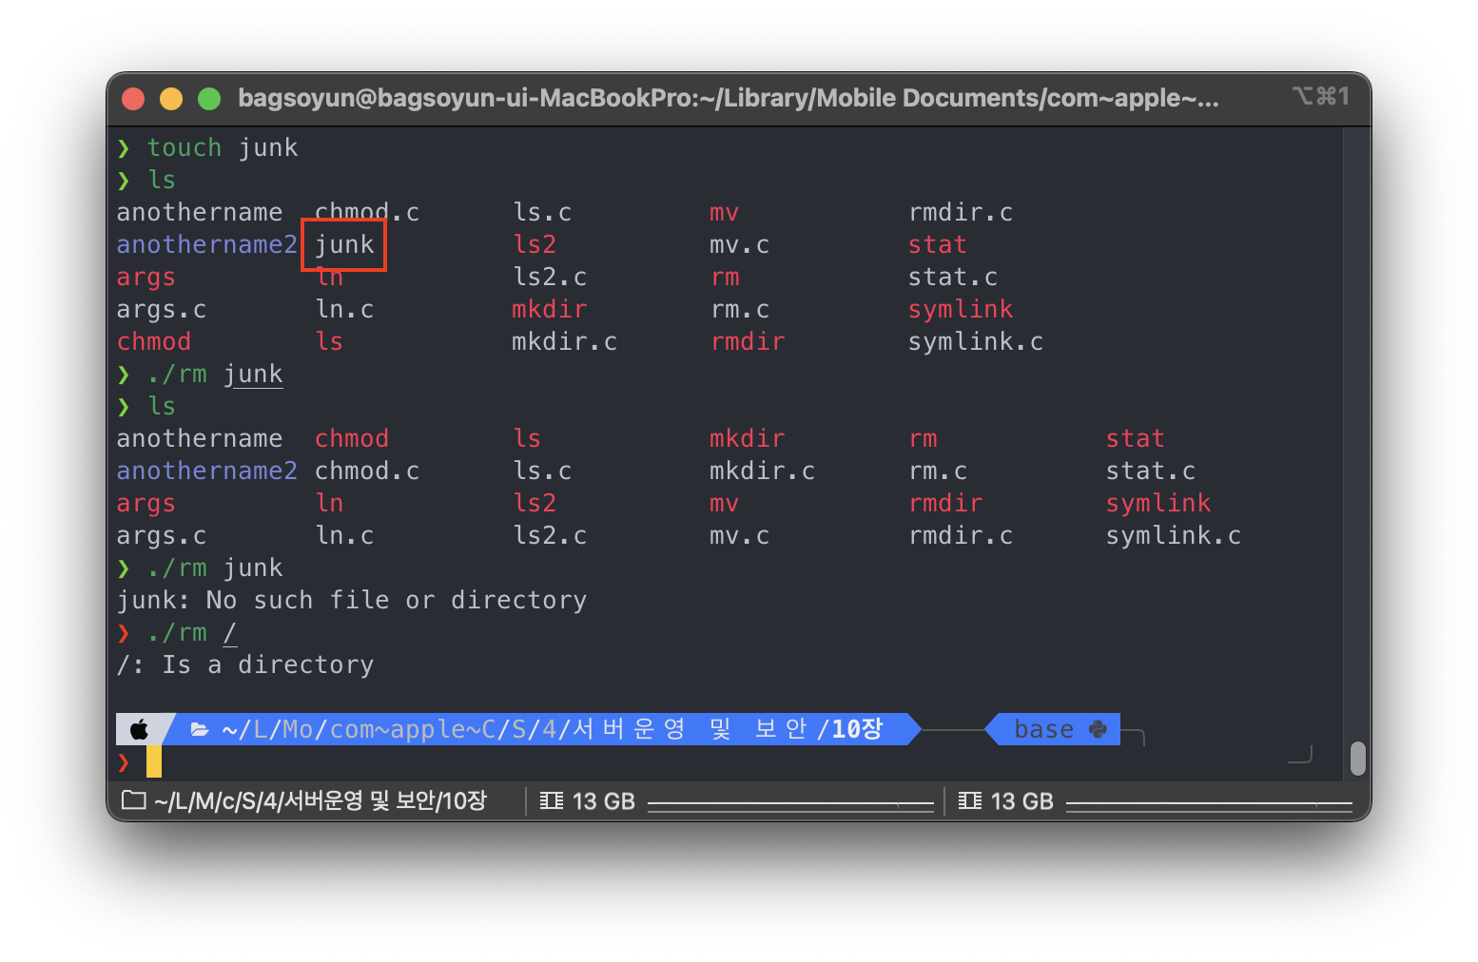Click the ⌥⌘1 shortcut label in title bar
This screenshot has width=1478, height=962.
[1321, 96]
